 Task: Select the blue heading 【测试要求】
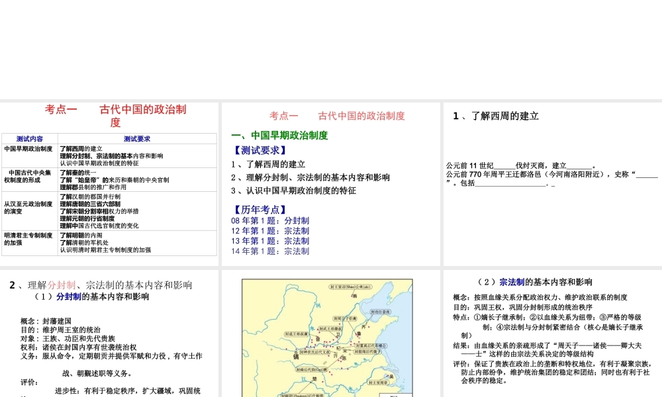click(260, 150)
